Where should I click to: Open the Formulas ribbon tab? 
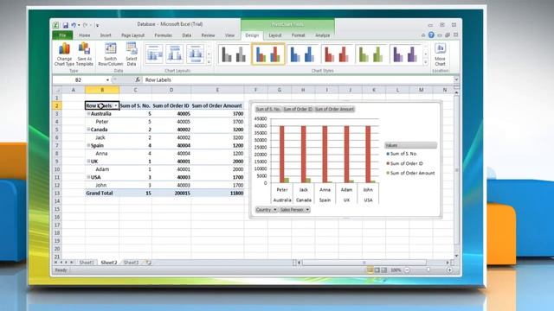164,35
